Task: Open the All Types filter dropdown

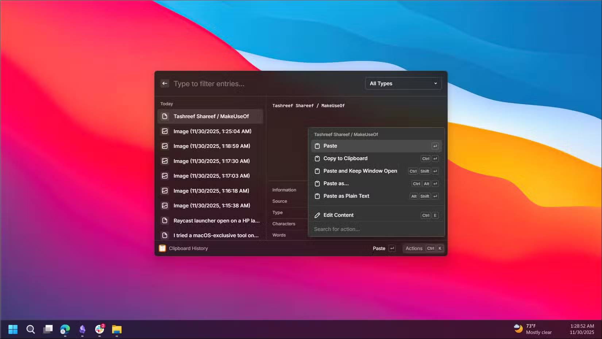Action: (403, 83)
